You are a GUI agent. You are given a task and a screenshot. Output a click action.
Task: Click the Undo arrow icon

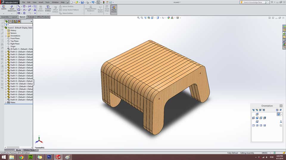93,2
